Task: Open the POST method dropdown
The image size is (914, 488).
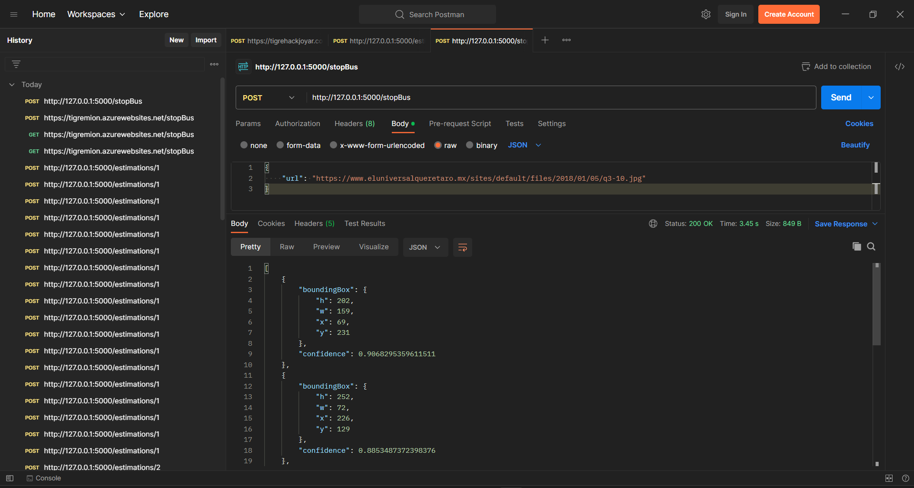Action: [269, 98]
